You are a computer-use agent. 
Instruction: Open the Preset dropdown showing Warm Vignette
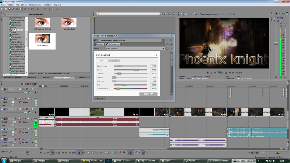163,49
